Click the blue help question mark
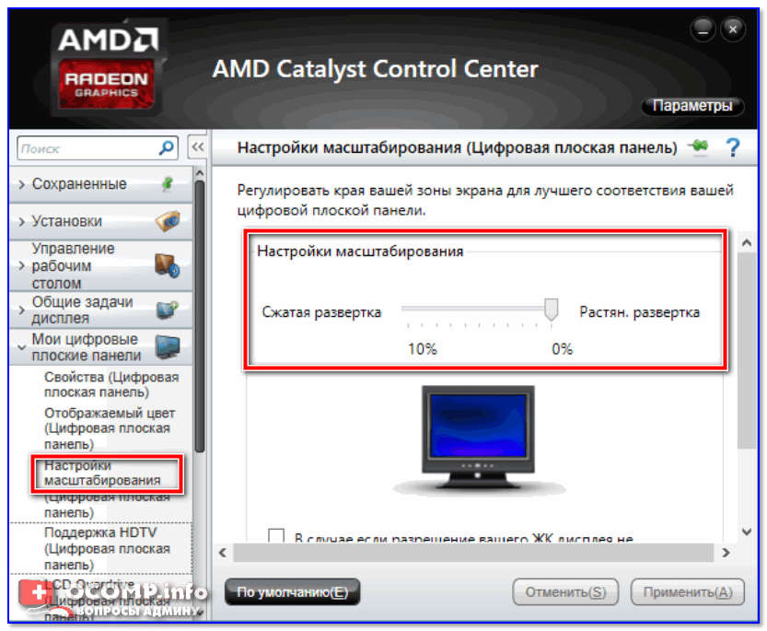Screen dimensions: 767x631 (732, 147)
